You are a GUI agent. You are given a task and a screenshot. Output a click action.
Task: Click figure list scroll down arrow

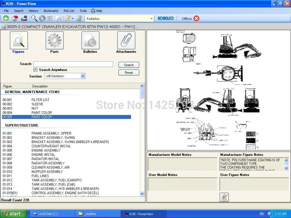coord(142,194)
